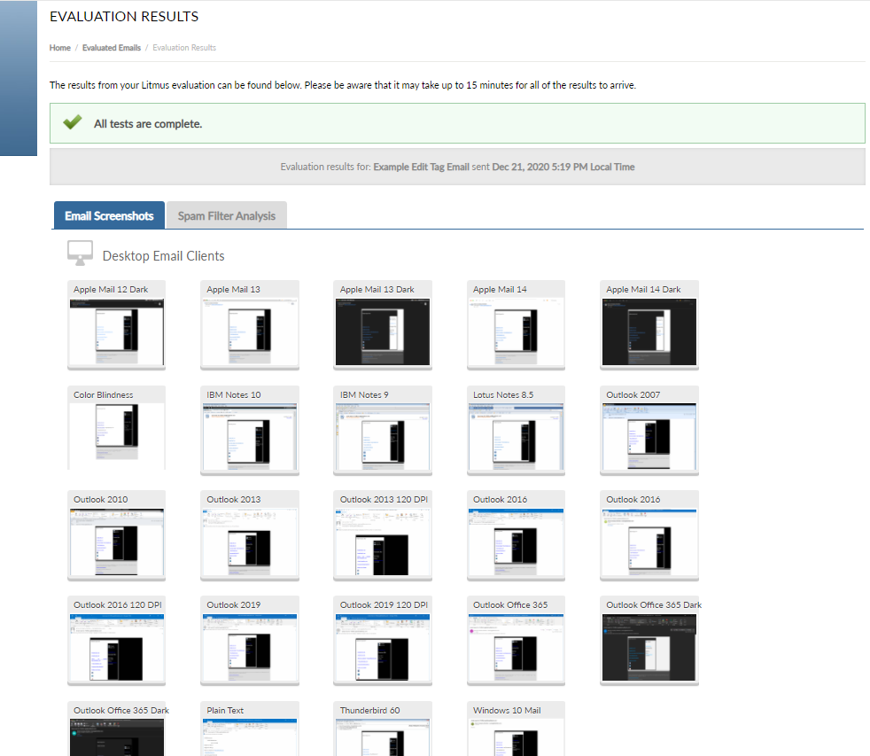Open Outlook 2019 screenshot thumbnail
Screen dimensions: 870x756
click(250, 648)
